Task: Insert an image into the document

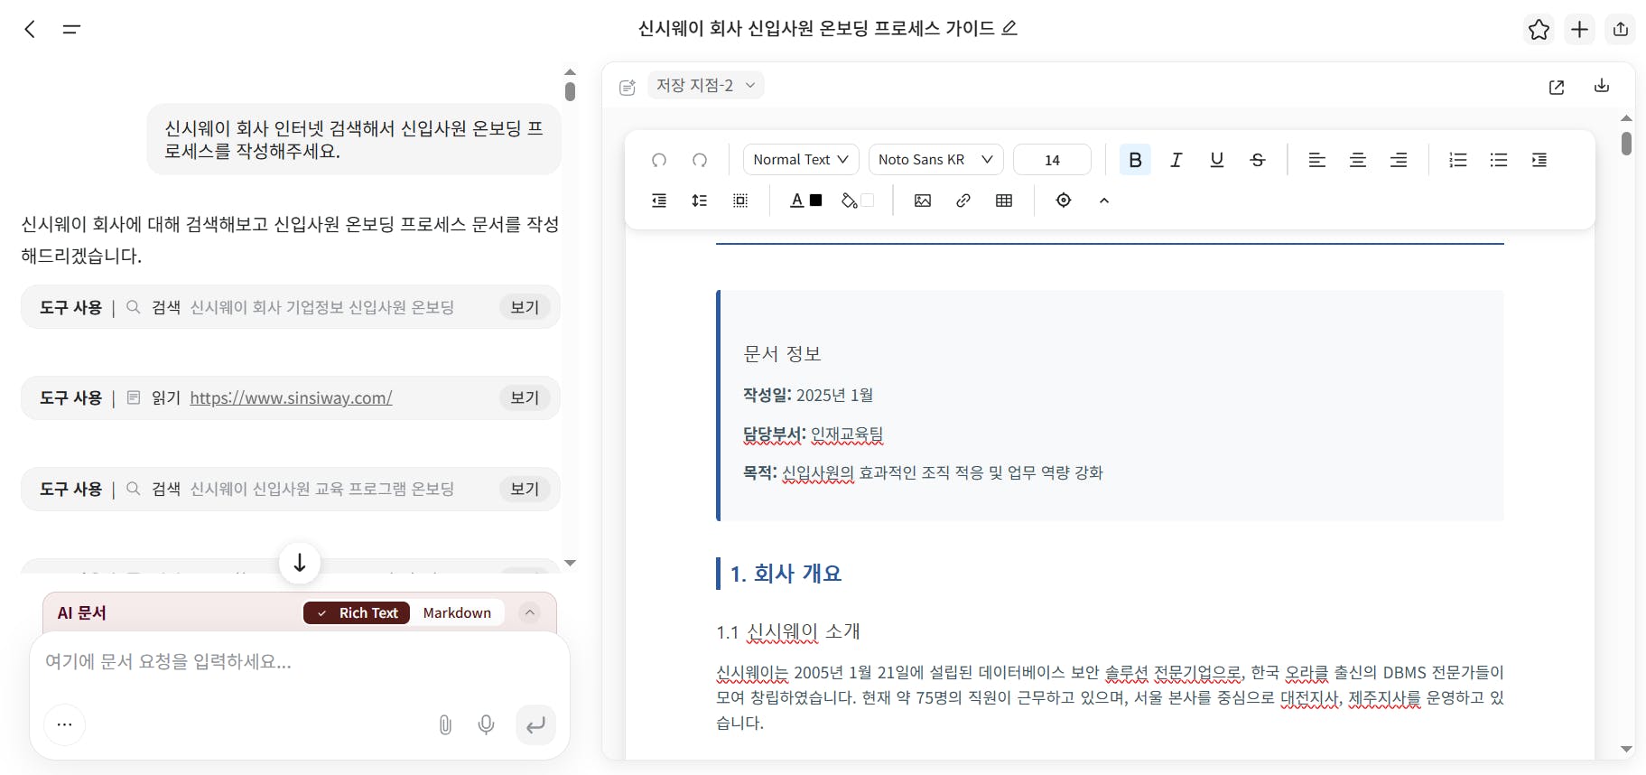Action: (922, 201)
